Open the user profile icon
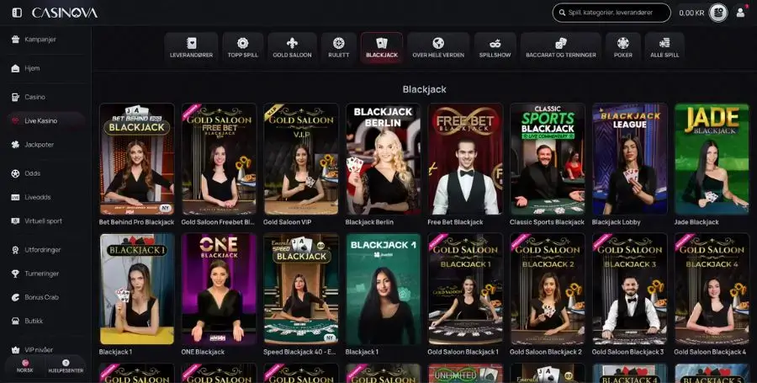Image resolution: width=757 pixels, height=383 pixels. click(740, 13)
